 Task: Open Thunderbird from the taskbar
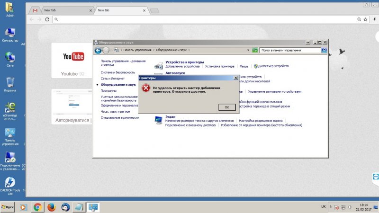coord(65,207)
